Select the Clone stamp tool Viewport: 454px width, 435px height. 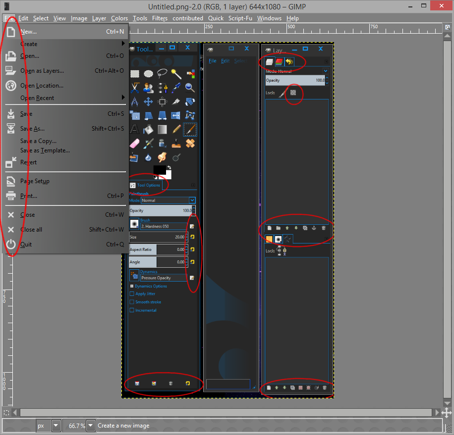click(x=176, y=144)
